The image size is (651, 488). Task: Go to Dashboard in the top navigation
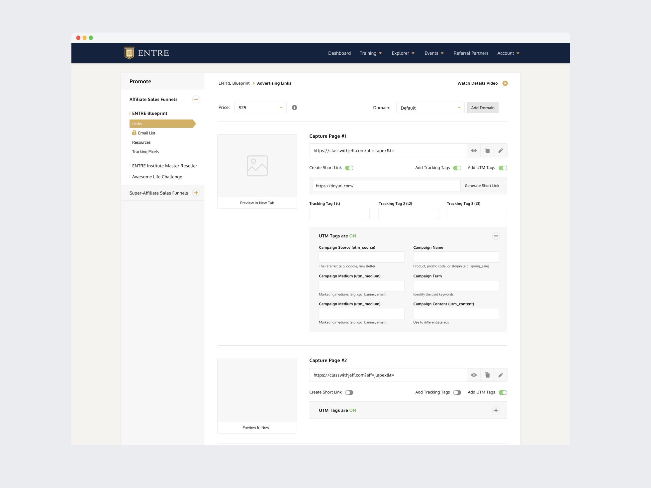[339, 53]
